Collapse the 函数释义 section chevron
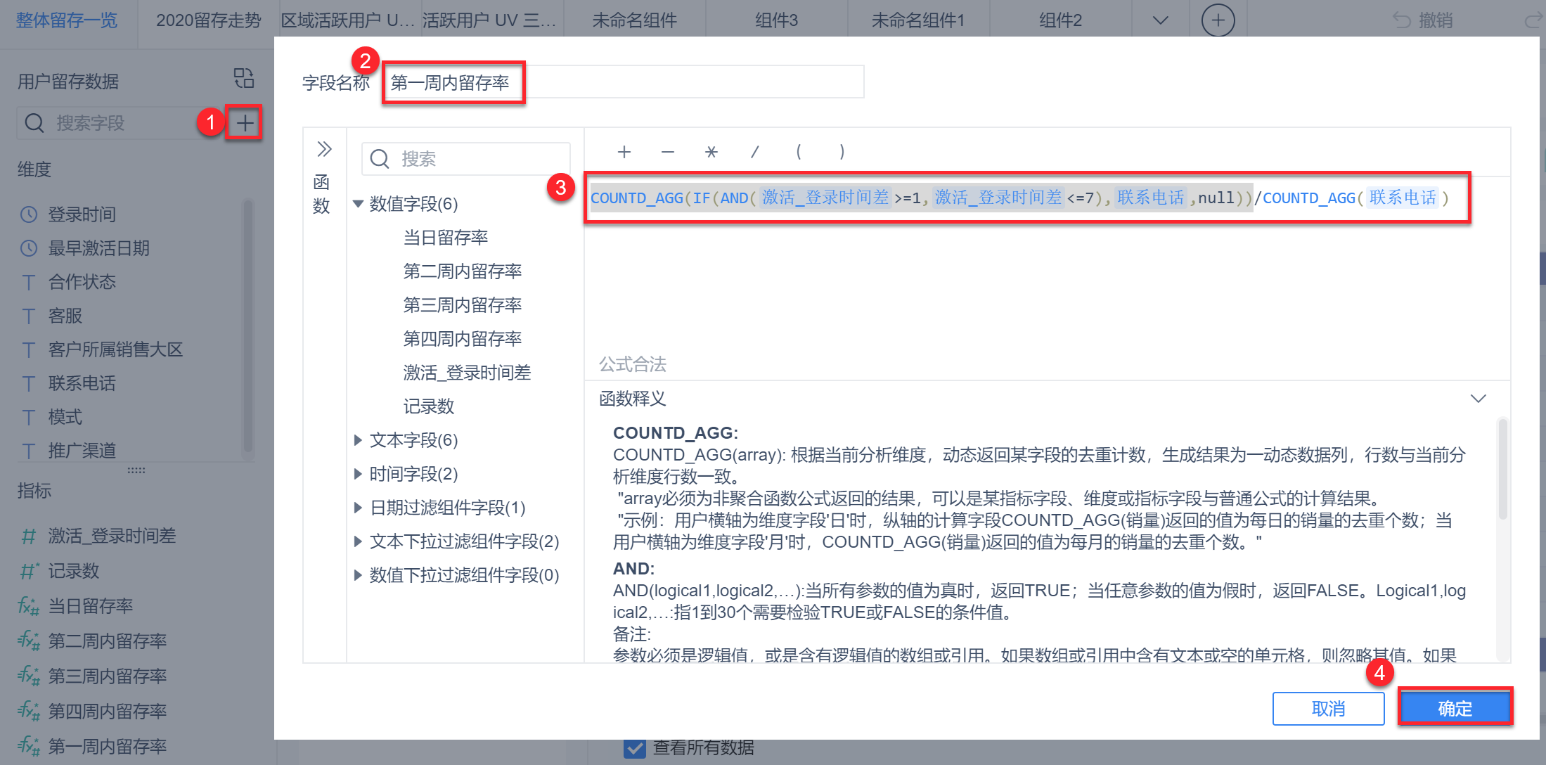Viewport: 1546px width, 765px height. pyautogui.click(x=1478, y=399)
